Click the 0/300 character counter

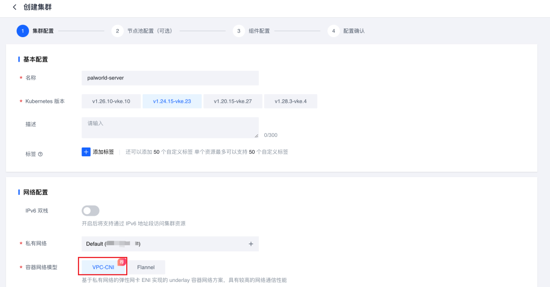[270, 135]
